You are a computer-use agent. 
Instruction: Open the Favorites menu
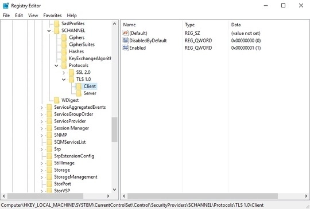click(52, 15)
